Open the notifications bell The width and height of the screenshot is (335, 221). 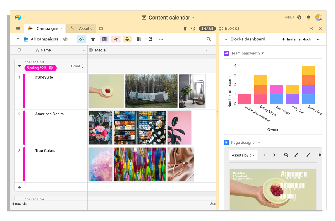(x=308, y=17)
